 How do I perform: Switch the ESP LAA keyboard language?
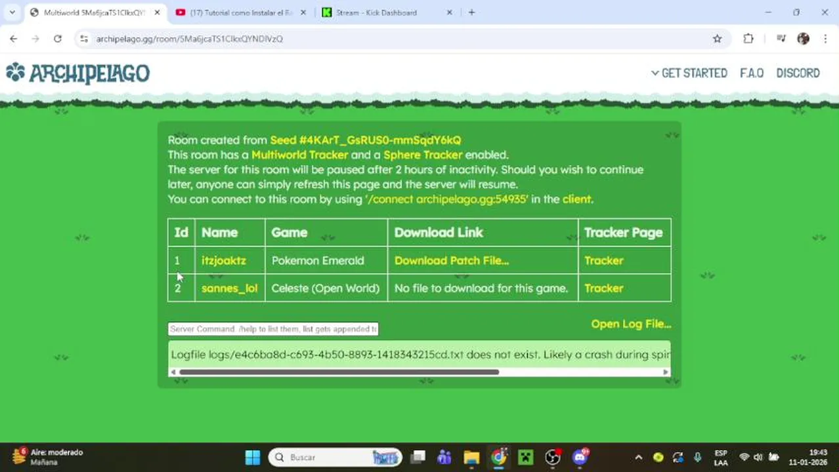[721, 457]
